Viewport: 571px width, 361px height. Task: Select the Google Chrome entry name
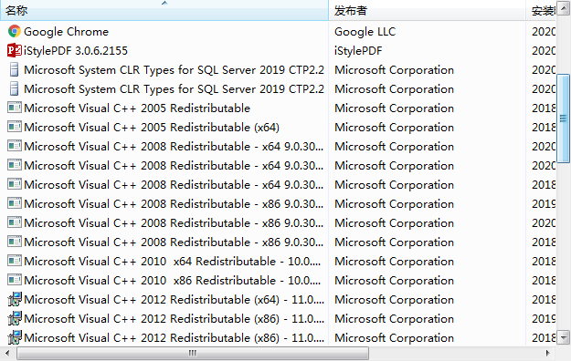[67, 32]
